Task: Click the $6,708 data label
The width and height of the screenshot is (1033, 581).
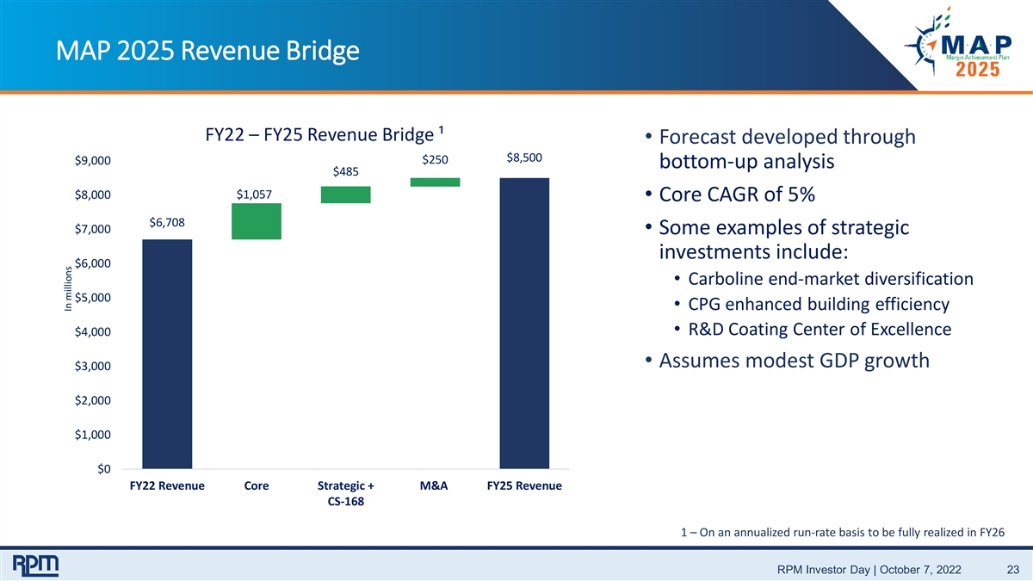Action: 166,222
